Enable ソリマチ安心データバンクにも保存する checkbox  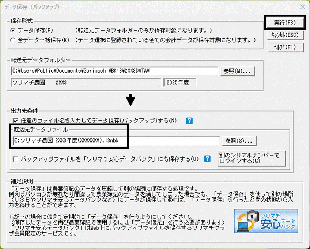[15, 159]
